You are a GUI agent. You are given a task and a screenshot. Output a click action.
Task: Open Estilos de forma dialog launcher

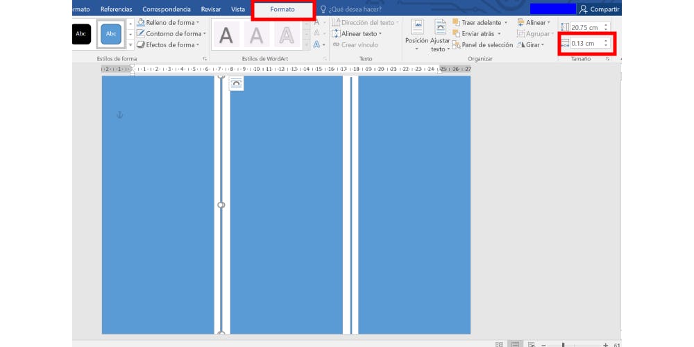tap(205, 58)
